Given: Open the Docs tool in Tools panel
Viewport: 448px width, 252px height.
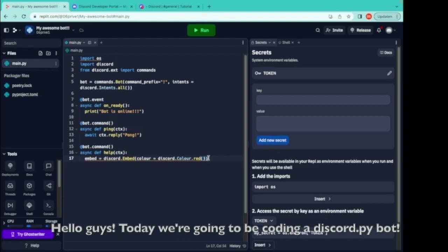Looking at the screenshot, I should 29,168.
